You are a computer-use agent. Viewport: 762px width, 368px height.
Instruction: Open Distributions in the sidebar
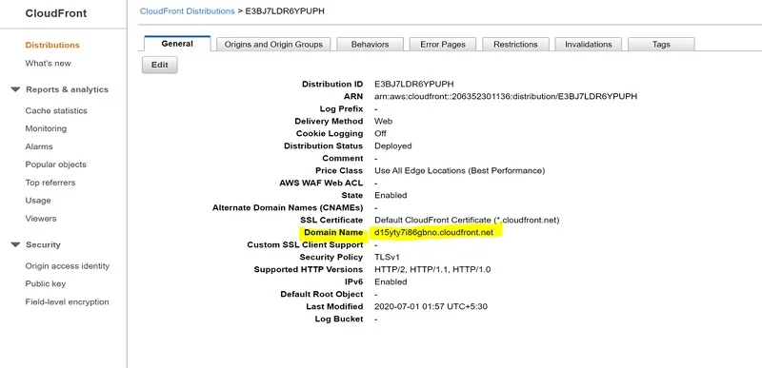click(x=52, y=45)
